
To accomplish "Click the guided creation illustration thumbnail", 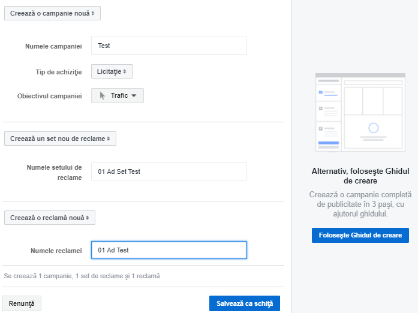I will [360, 113].
